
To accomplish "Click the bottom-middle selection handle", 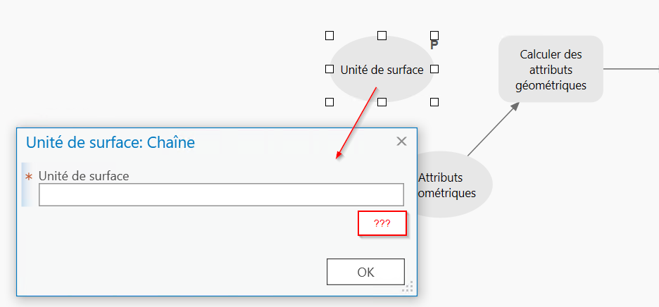I will click(x=382, y=102).
